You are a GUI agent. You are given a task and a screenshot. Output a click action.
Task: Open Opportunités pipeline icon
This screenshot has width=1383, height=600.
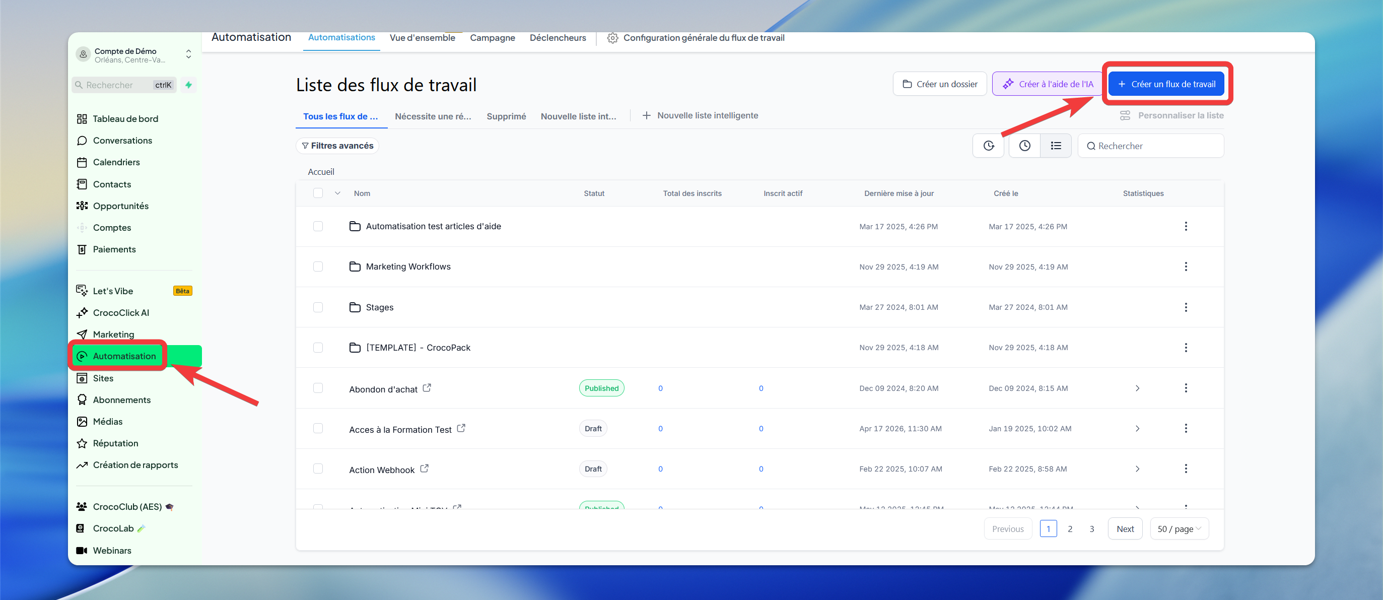82,206
